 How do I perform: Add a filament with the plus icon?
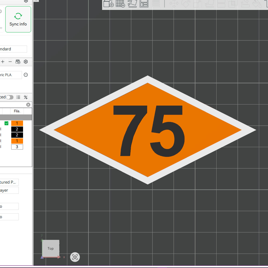(x=3, y=62)
